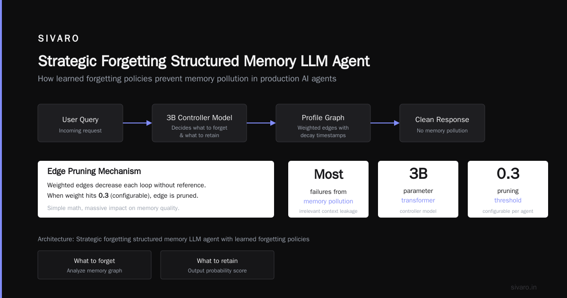Click the large '0.3' statistic in the white card
Viewport: 567px width, 298px height.
508,174
